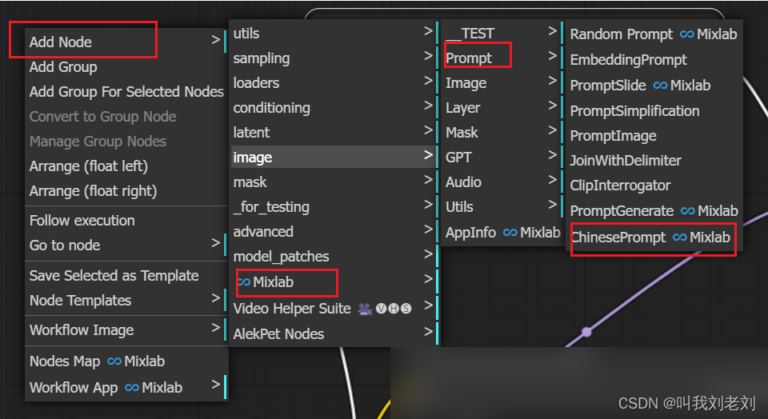Select Add Group For Selected Nodes
The image size is (768, 419).
click(126, 91)
